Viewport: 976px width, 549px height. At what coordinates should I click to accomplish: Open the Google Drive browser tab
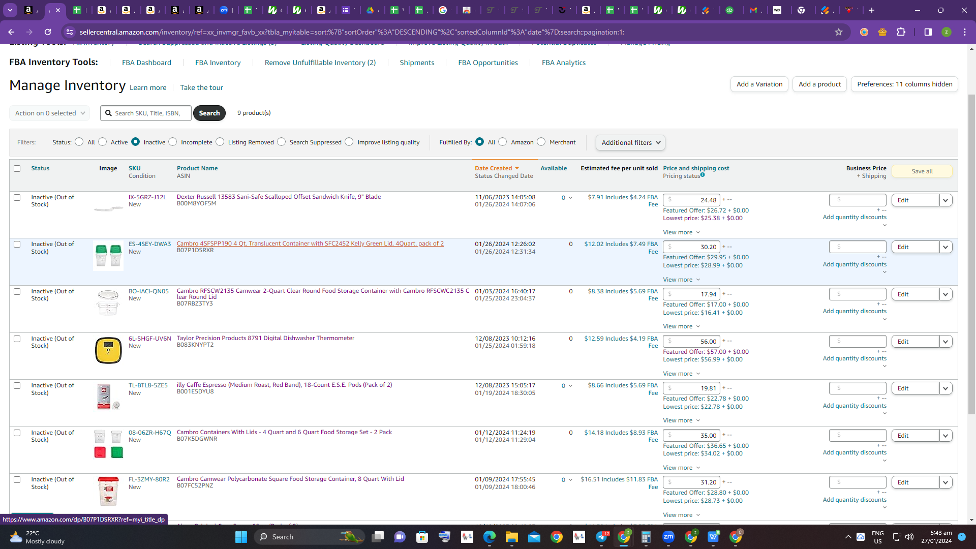371,10
